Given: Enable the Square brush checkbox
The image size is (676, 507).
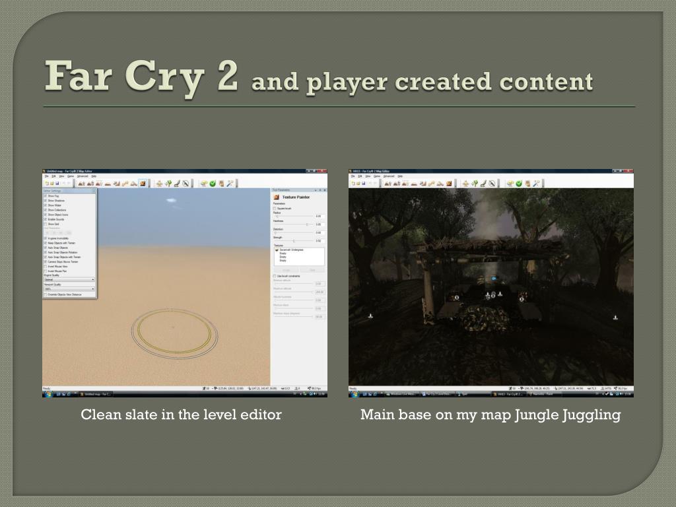Looking at the screenshot, I should point(274,209).
